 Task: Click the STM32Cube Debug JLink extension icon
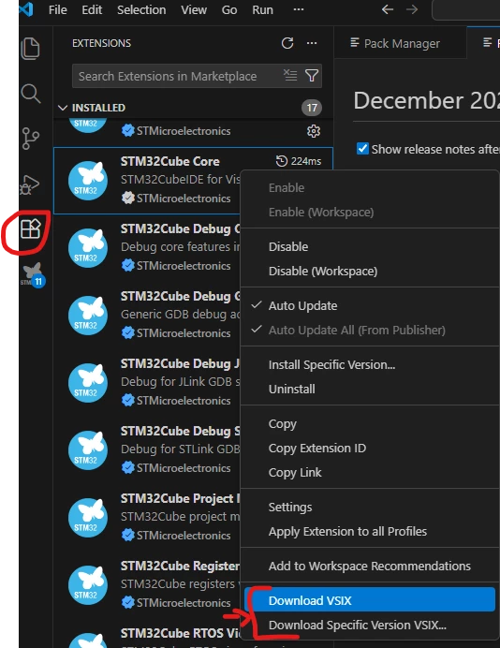coord(88,383)
